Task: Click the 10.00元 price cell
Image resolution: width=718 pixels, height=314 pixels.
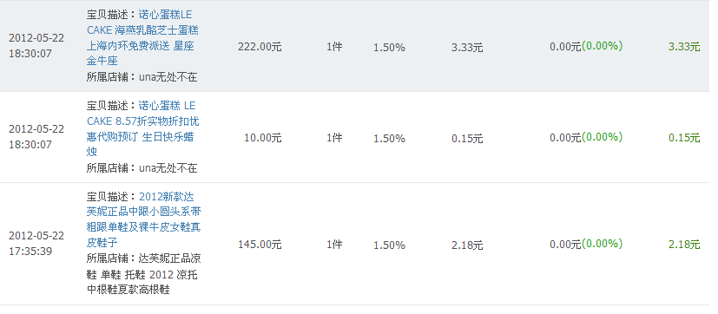Action: [x=263, y=138]
